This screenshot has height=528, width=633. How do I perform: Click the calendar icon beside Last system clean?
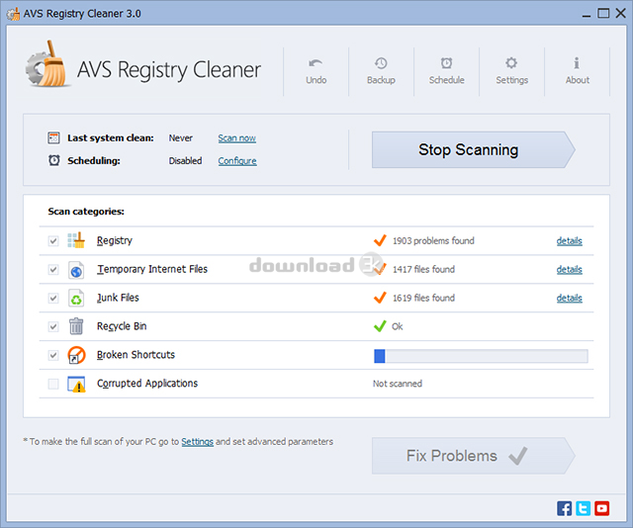point(53,138)
